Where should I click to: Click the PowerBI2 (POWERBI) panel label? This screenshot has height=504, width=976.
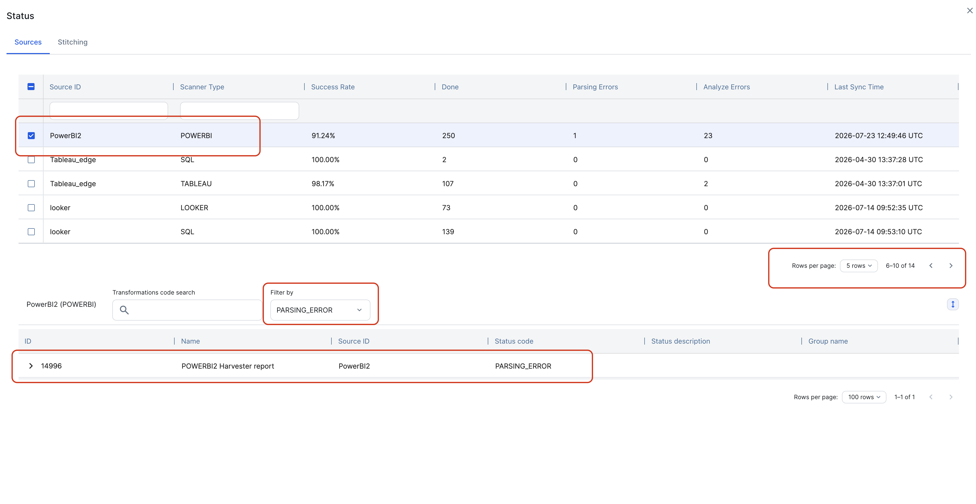61,304
